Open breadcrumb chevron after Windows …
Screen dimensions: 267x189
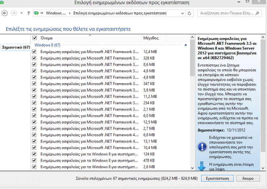(x=70, y=13)
